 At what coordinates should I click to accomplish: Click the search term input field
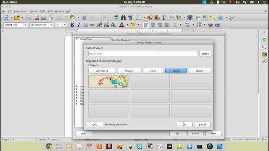143,54
